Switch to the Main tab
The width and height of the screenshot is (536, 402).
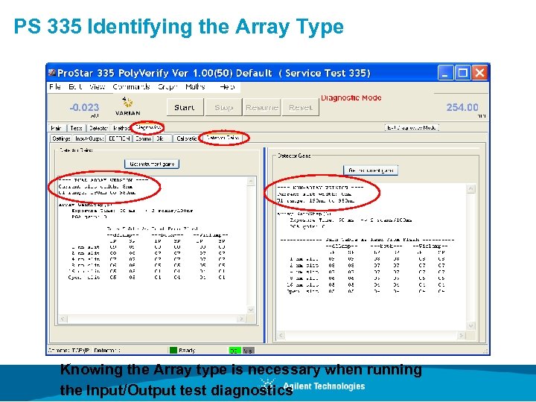(x=57, y=128)
